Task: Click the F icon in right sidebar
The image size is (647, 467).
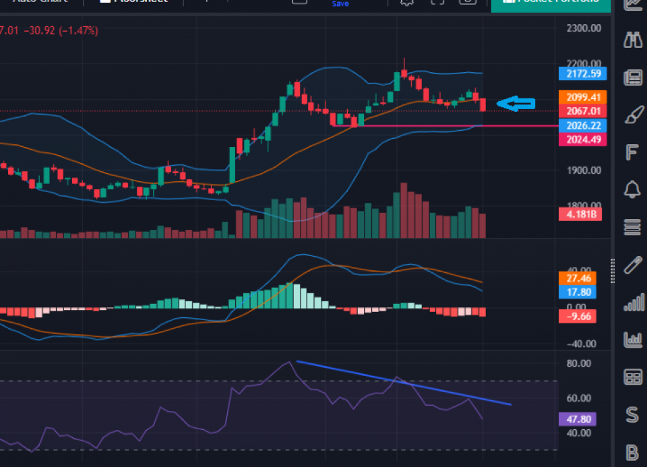Action: [632, 152]
